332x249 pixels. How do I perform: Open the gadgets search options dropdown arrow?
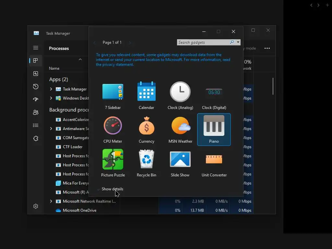coord(238,42)
